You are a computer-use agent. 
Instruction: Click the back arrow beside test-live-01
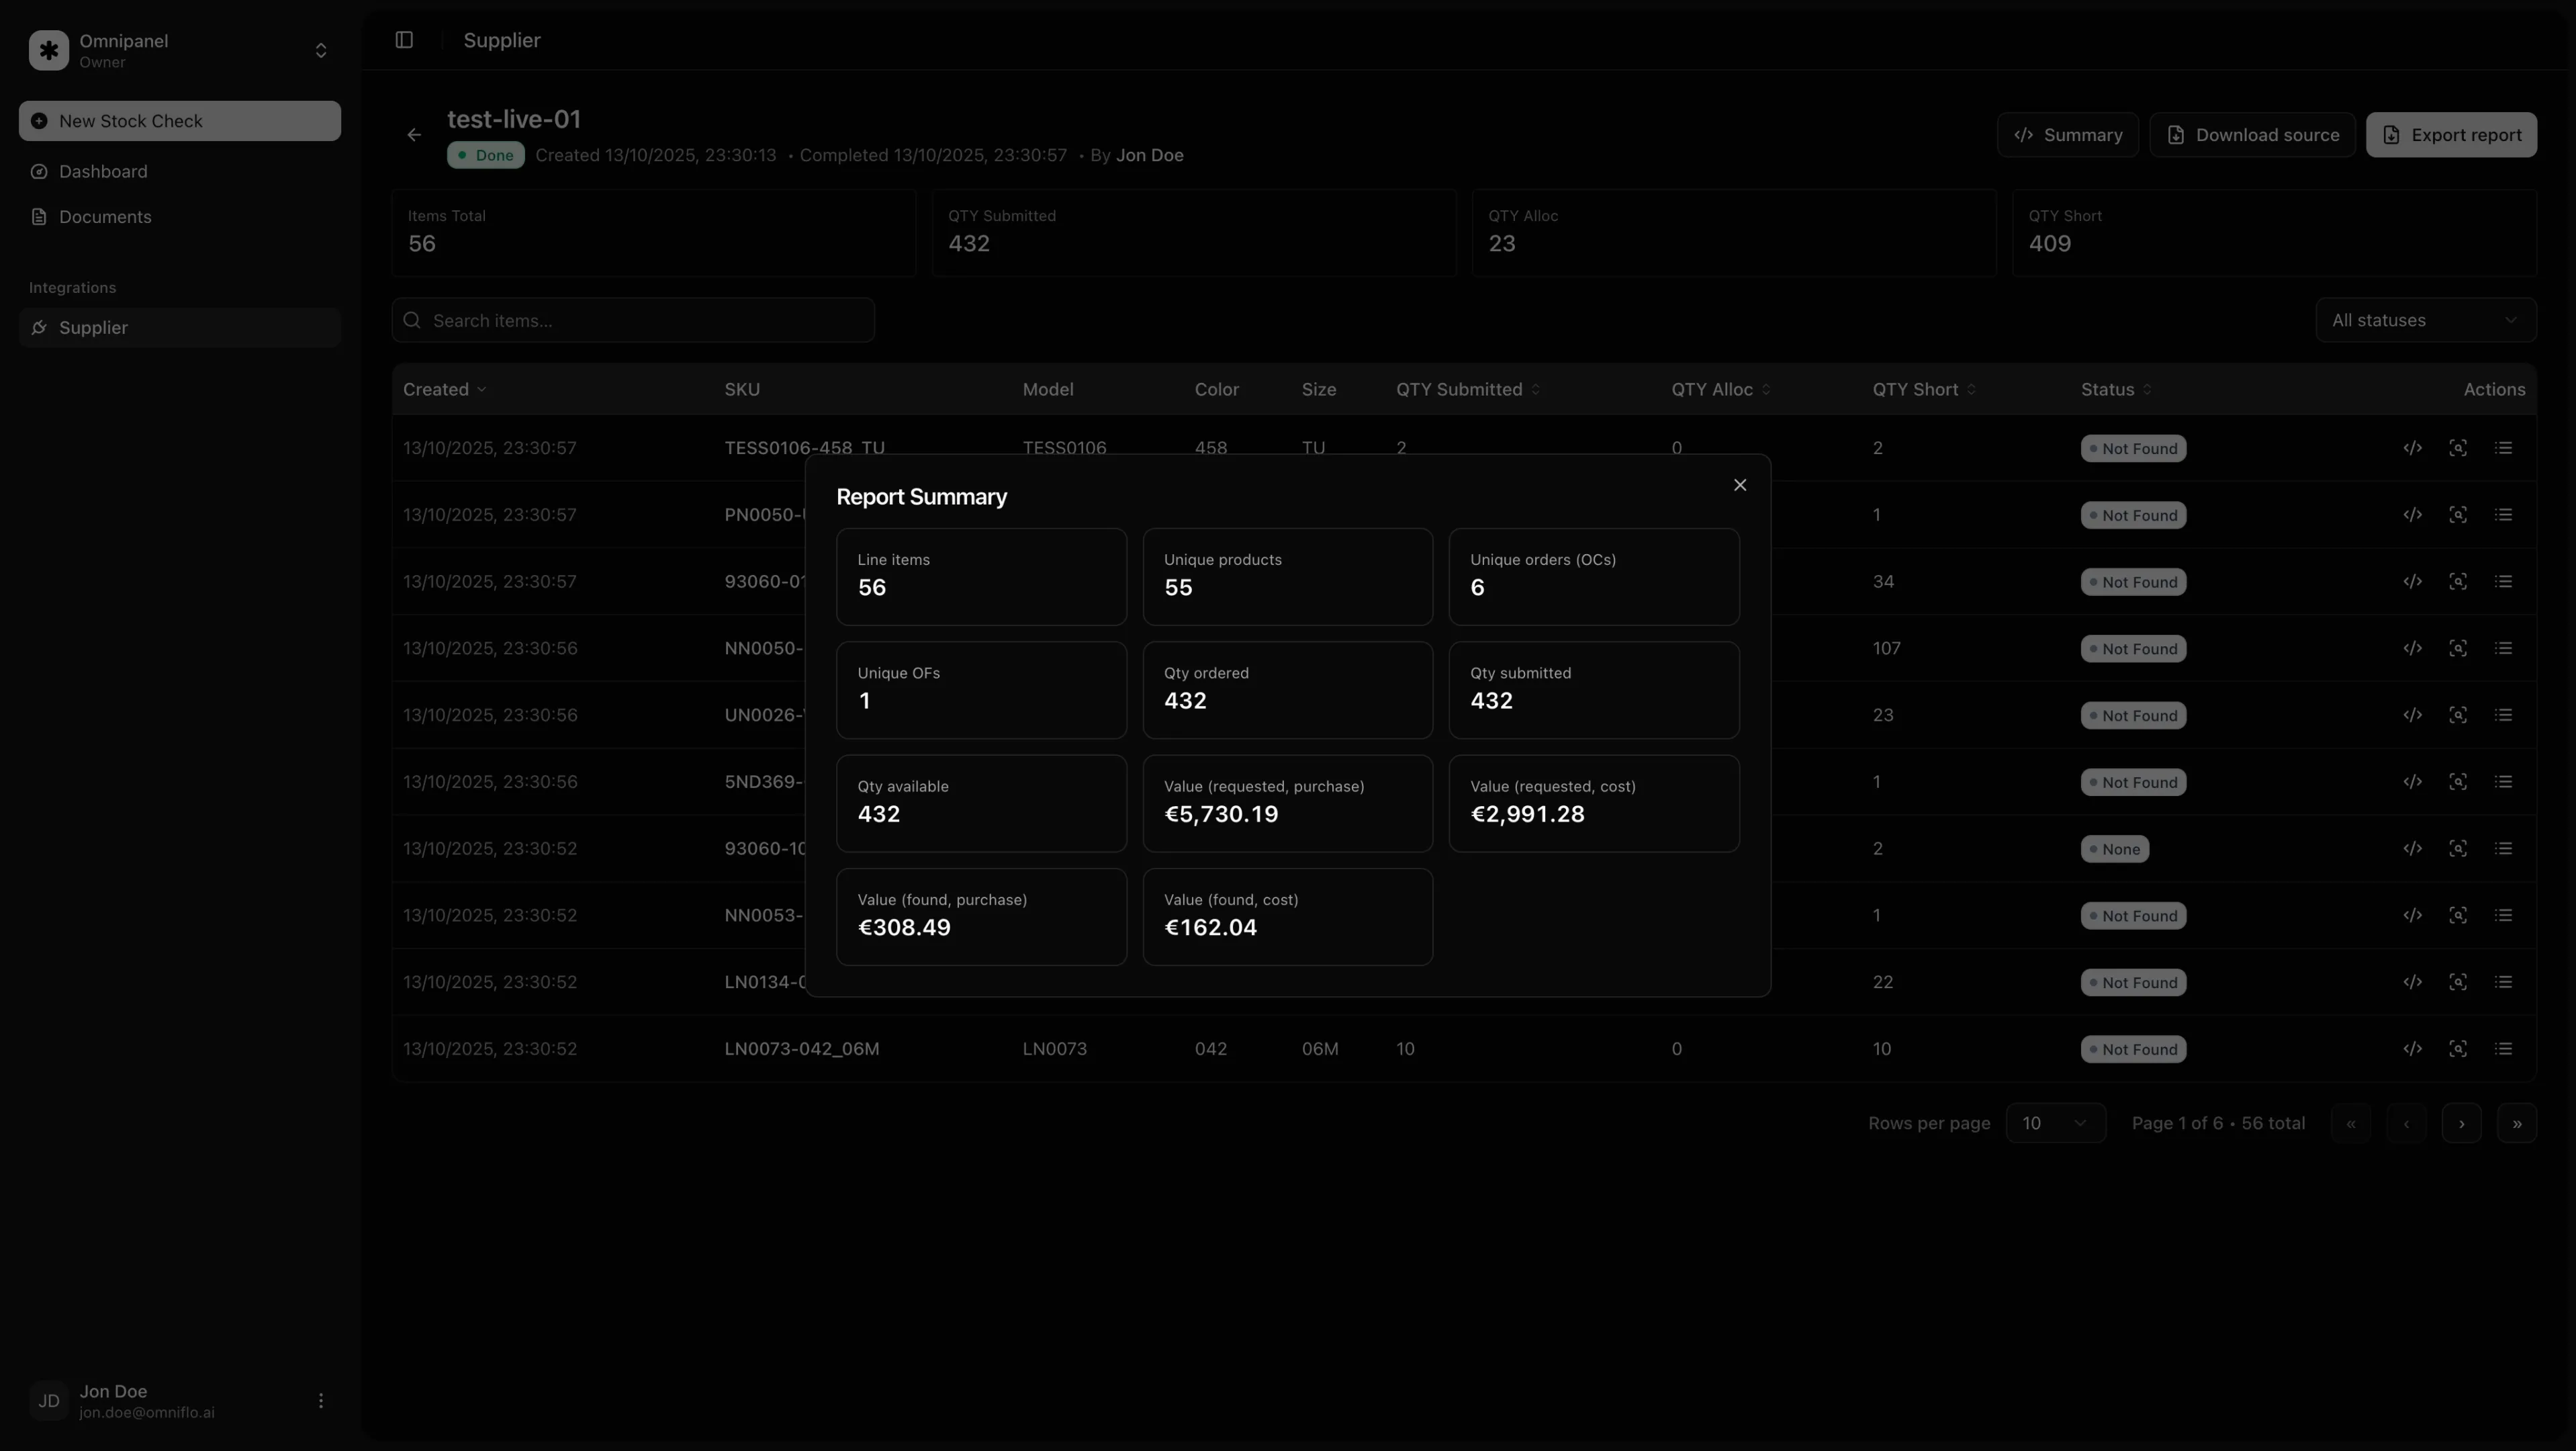point(414,135)
